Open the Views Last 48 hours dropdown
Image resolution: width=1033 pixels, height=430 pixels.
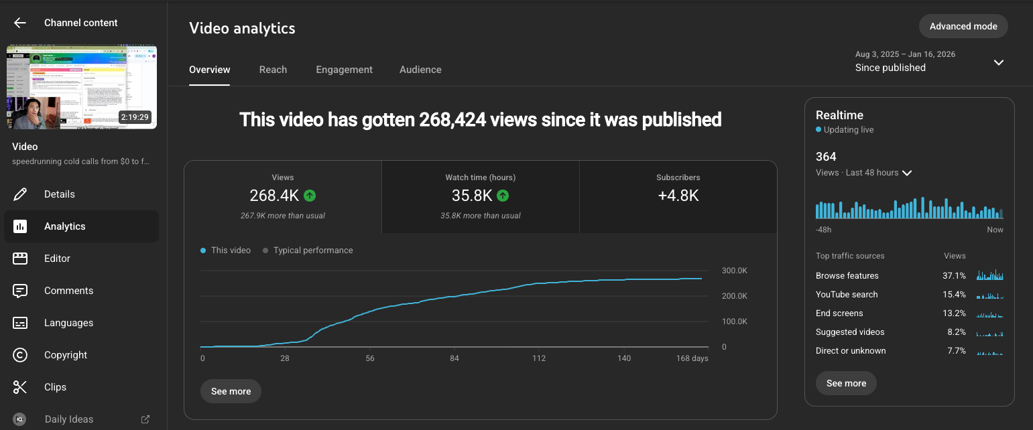pyautogui.click(x=907, y=172)
